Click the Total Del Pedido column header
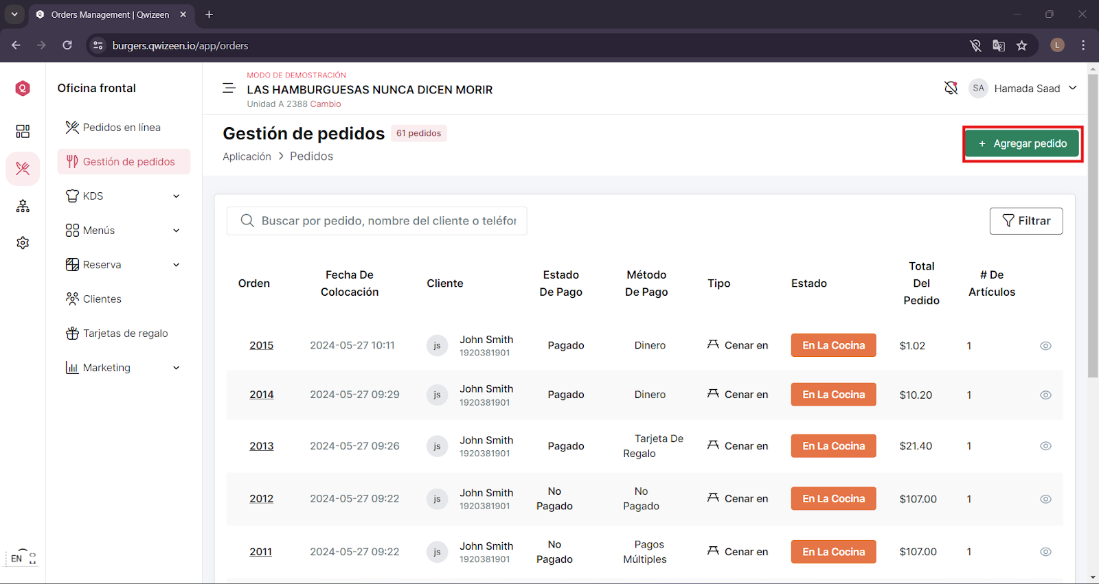Screen dimensions: 1099x584 point(921,283)
